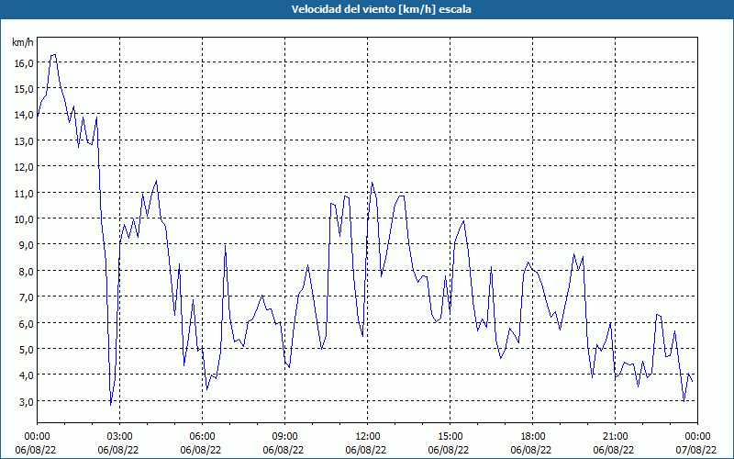
Task: Select the '06/08/22' date under 12:00
Action: (x=368, y=450)
